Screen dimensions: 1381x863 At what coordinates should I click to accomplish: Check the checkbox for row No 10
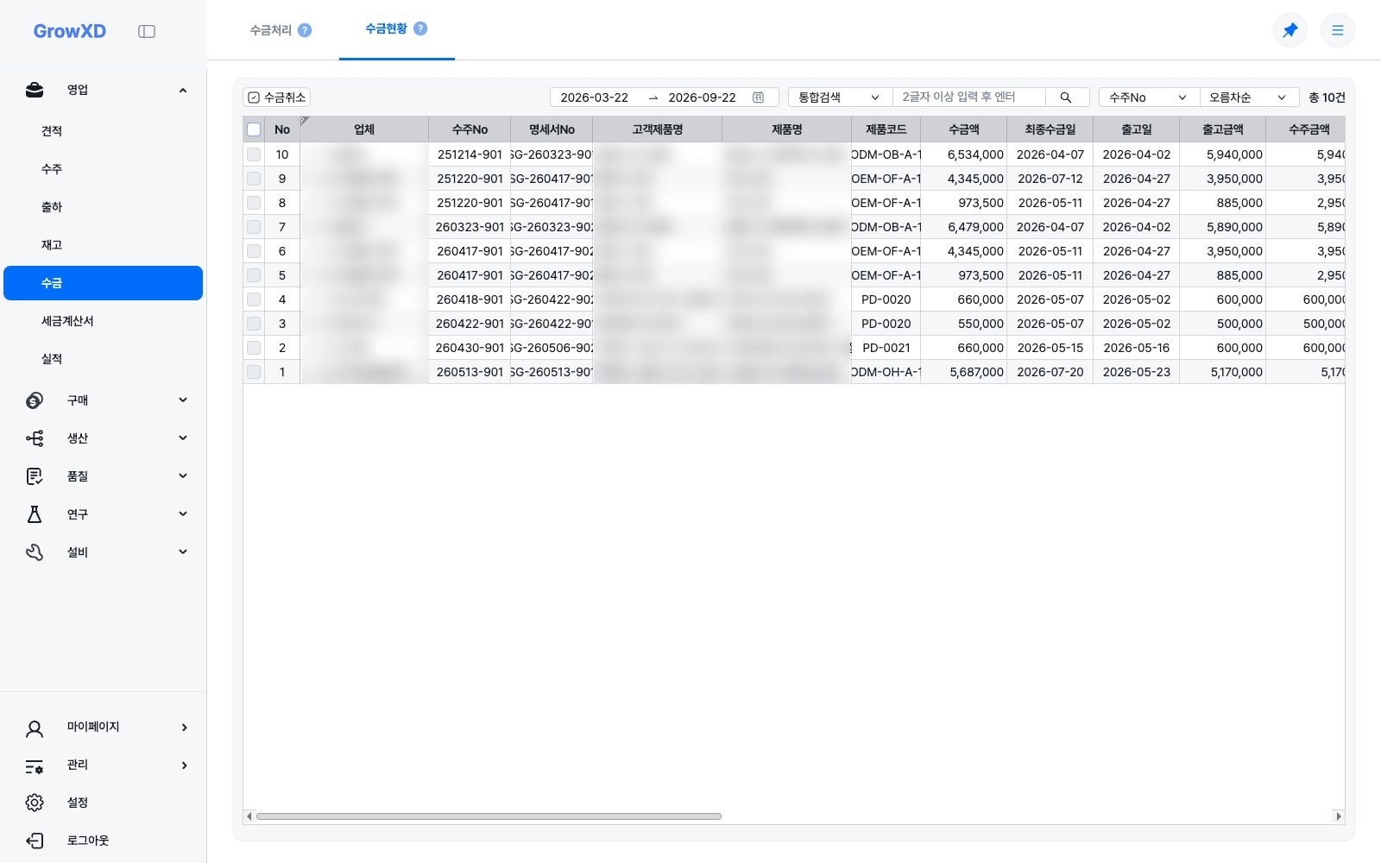click(x=254, y=154)
